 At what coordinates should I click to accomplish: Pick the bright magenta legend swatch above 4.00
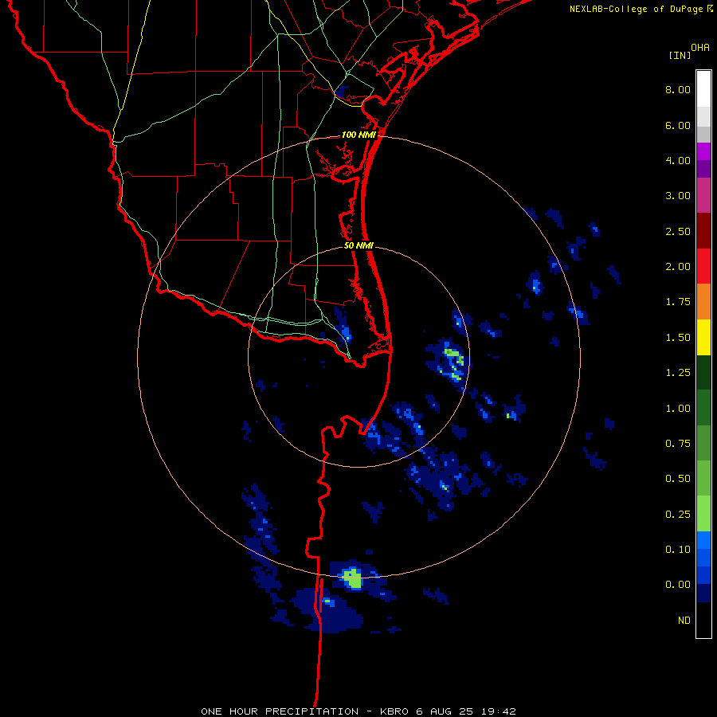pos(703,151)
